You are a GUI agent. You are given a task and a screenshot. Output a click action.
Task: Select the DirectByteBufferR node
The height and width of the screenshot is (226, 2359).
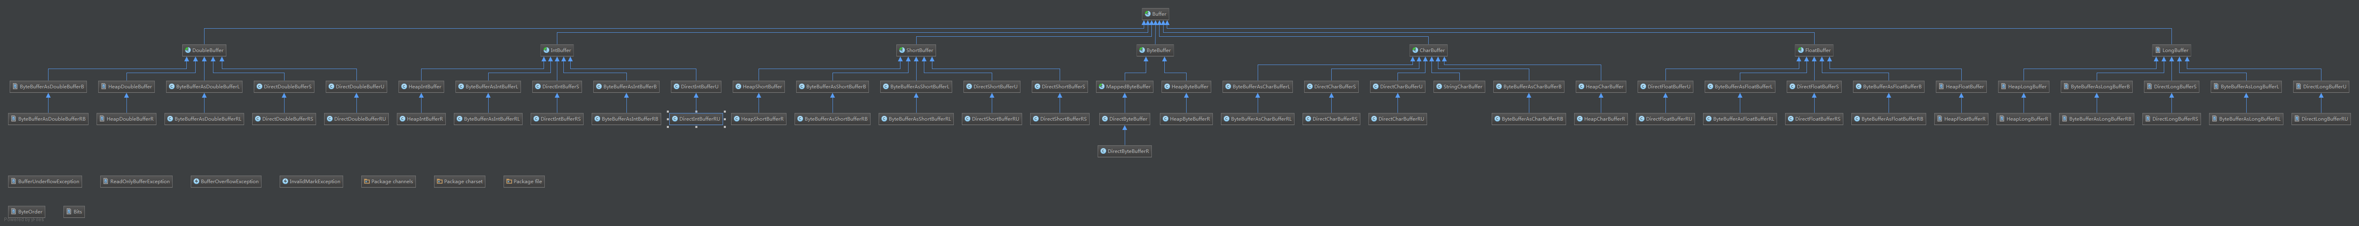pos(1125,151)
